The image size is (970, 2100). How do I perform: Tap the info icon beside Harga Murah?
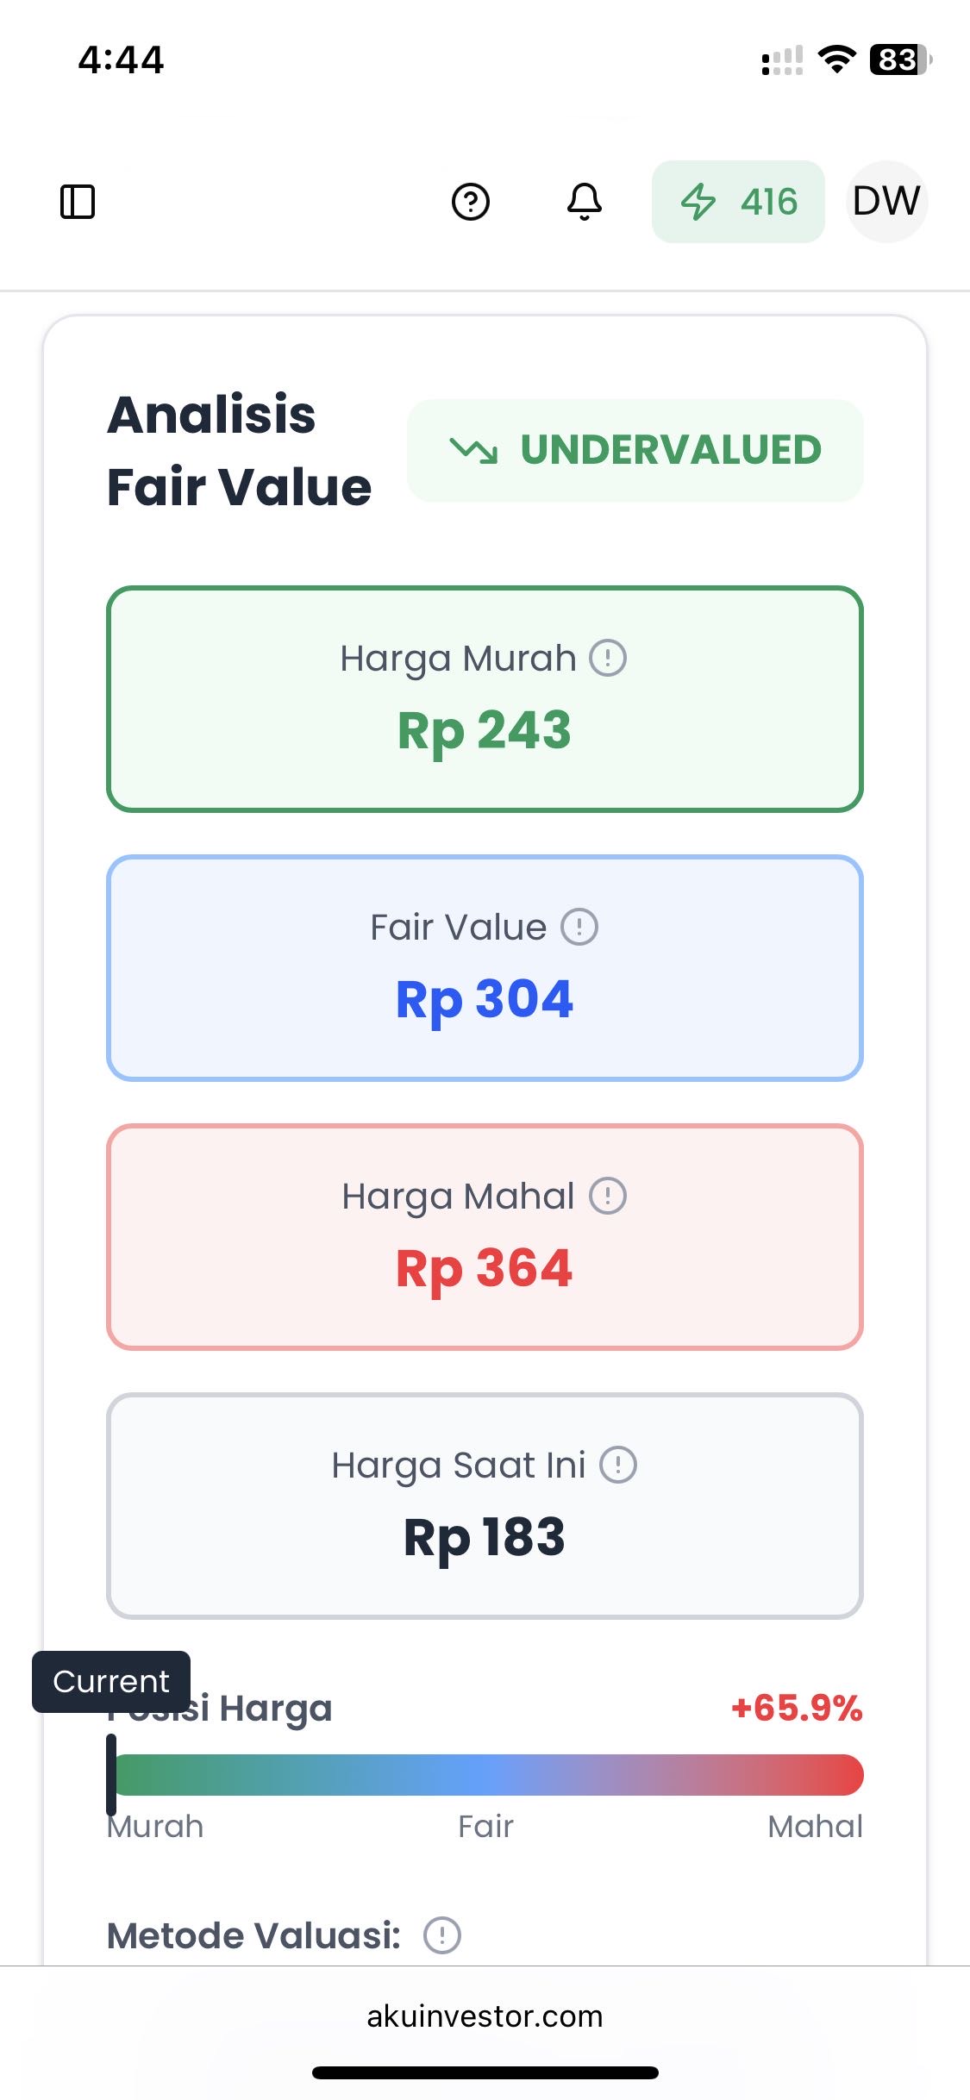[608, 659]
